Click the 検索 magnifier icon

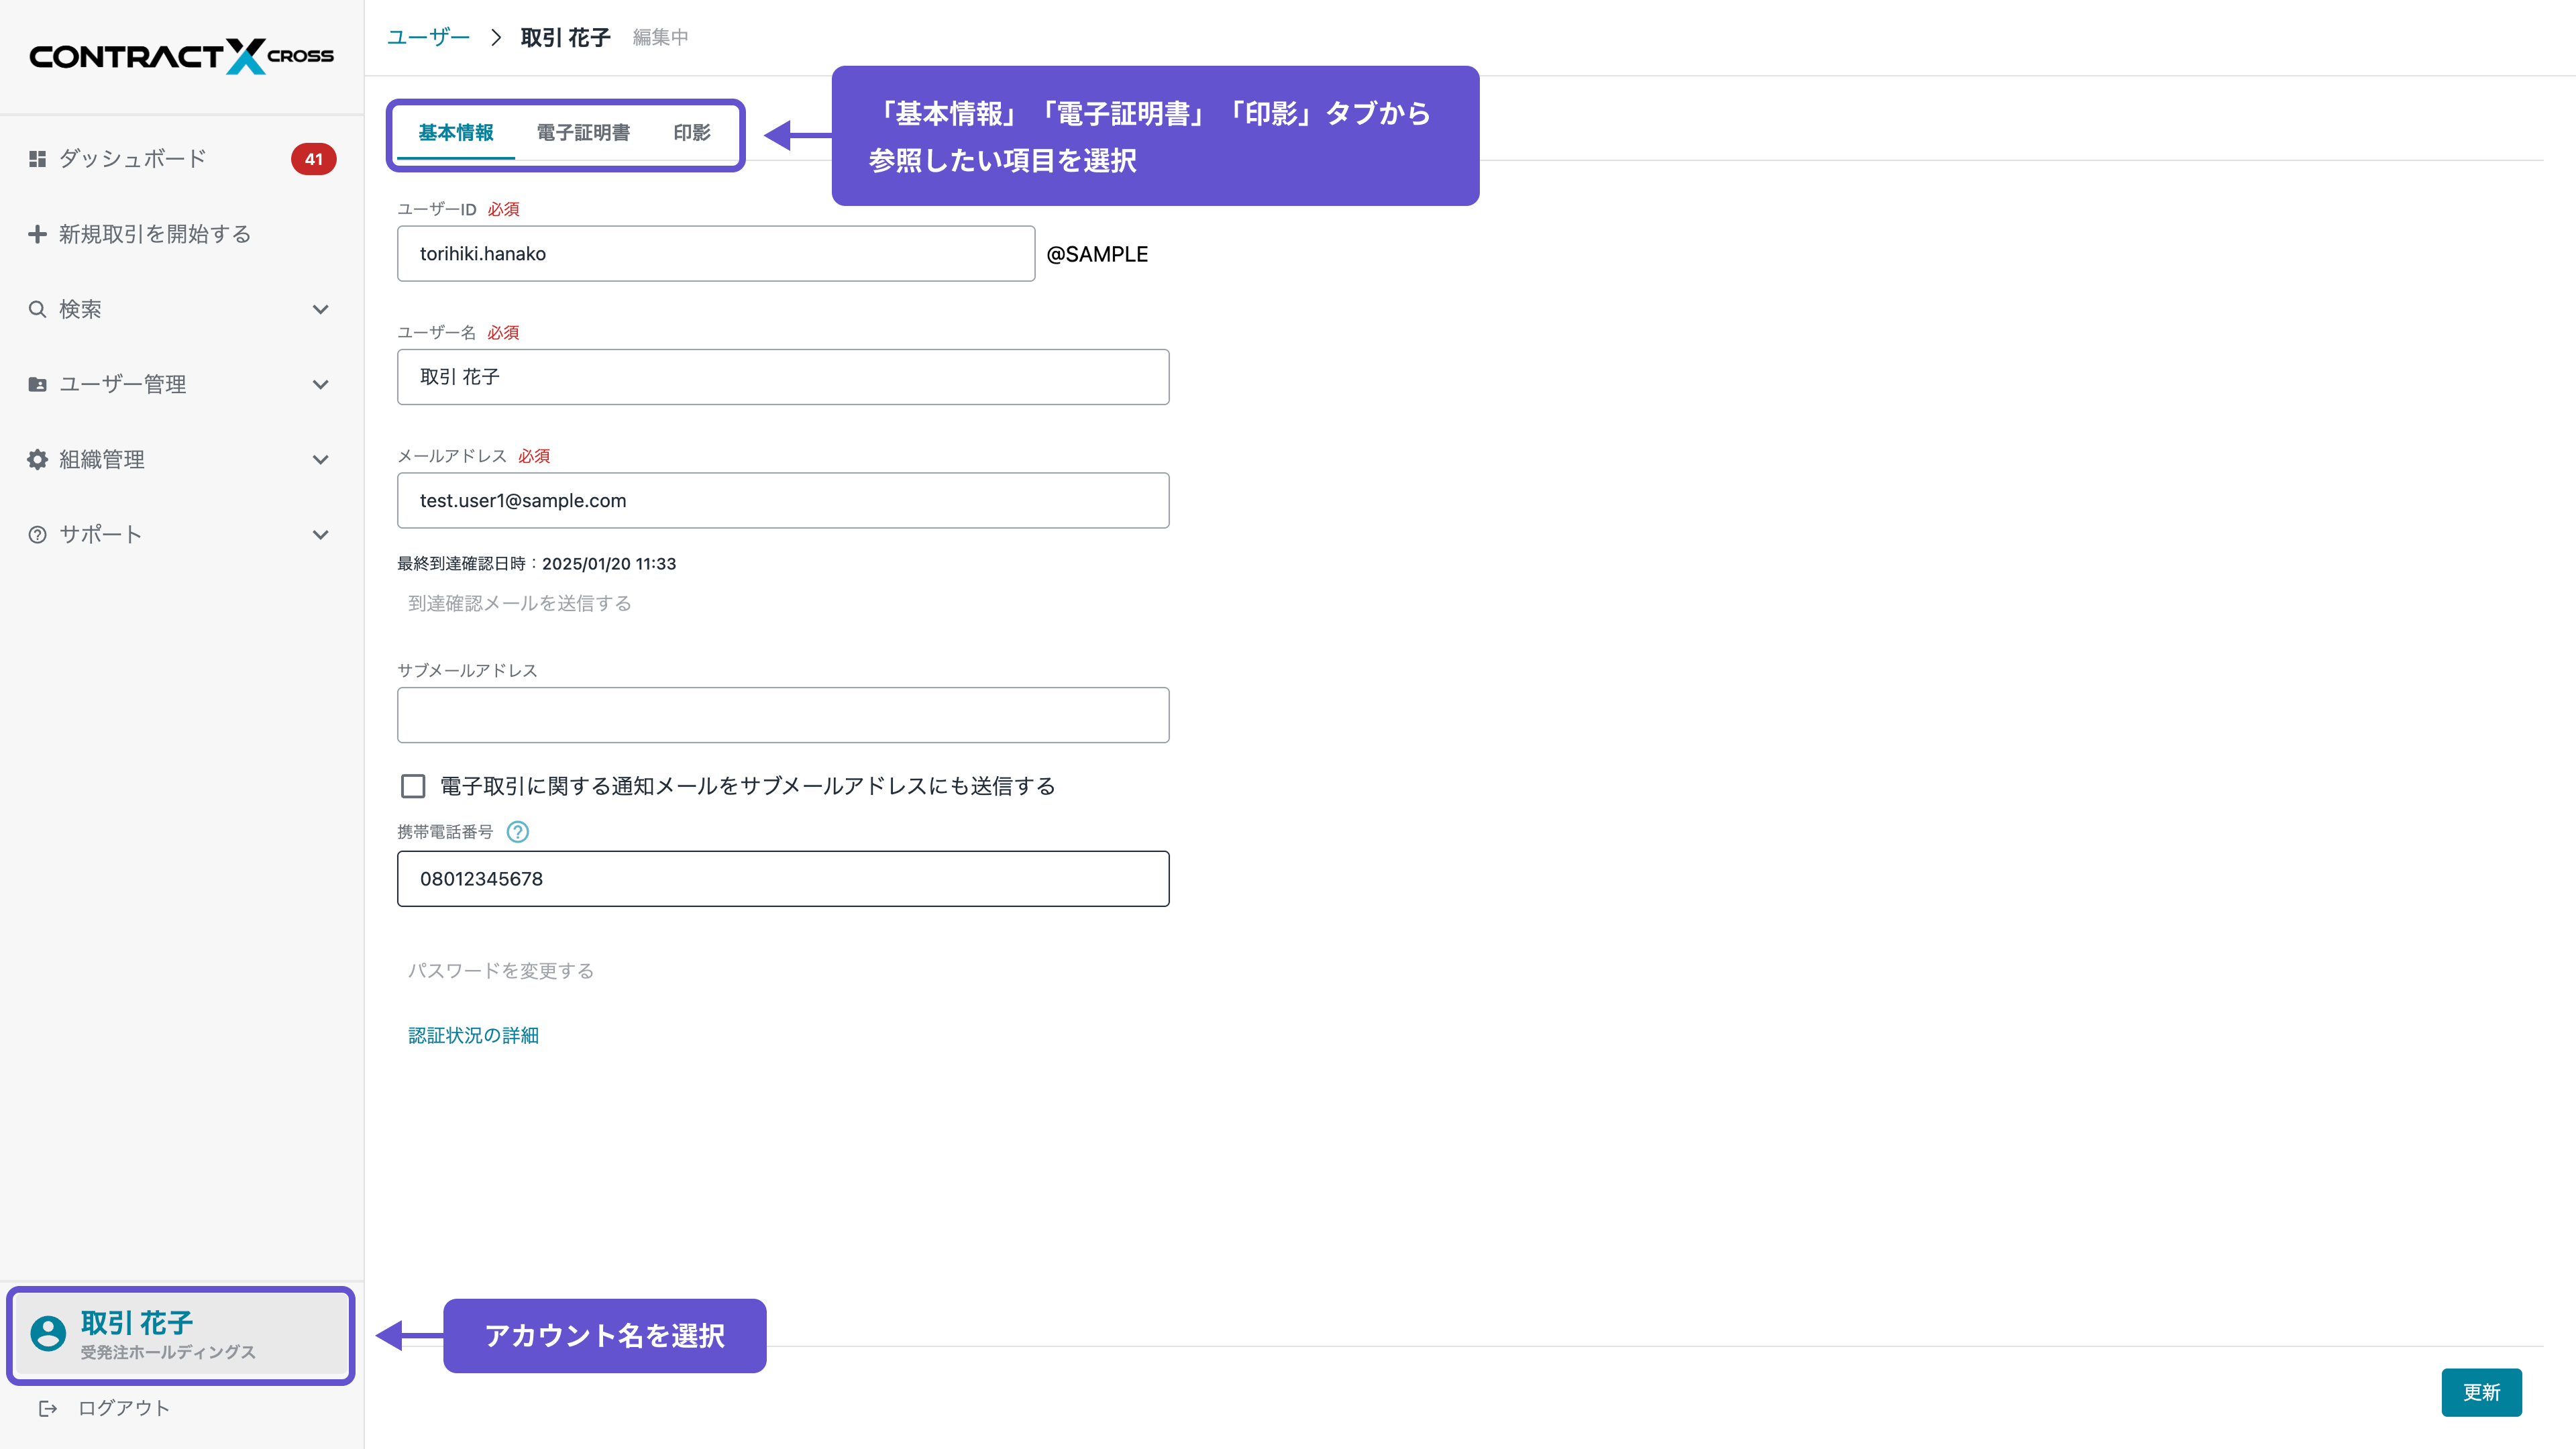click(x=37, y=309)
